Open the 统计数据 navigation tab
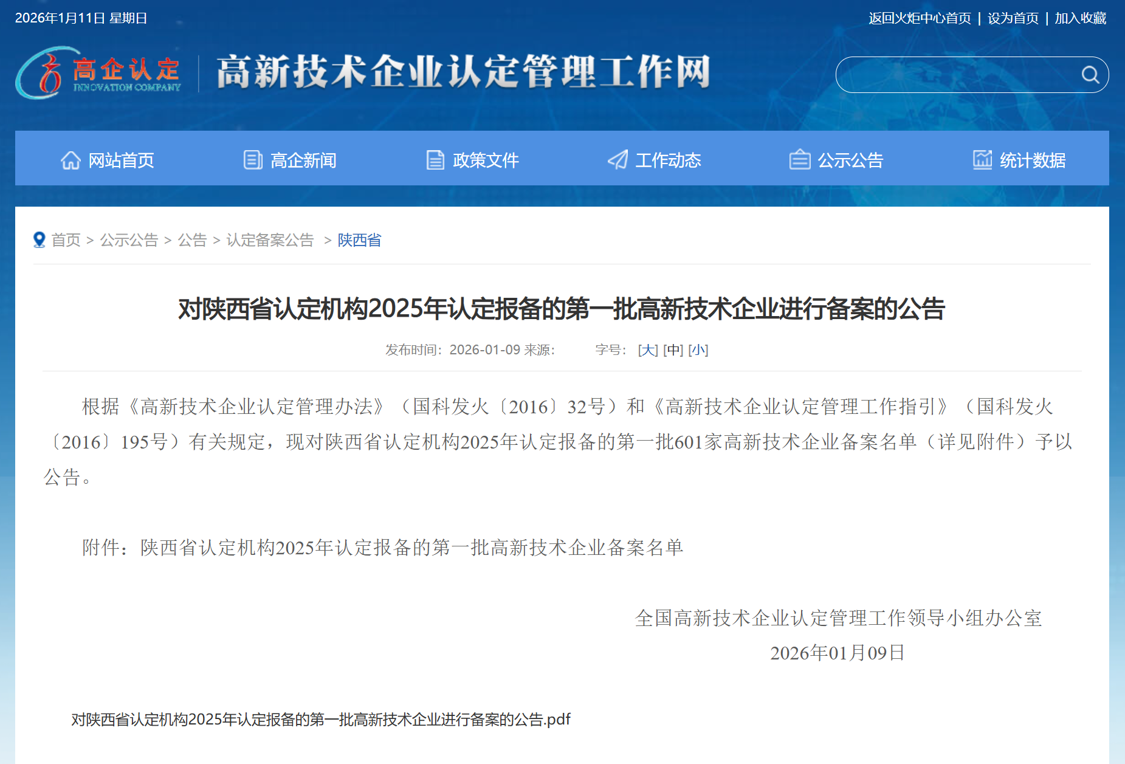 point(1032,160)
